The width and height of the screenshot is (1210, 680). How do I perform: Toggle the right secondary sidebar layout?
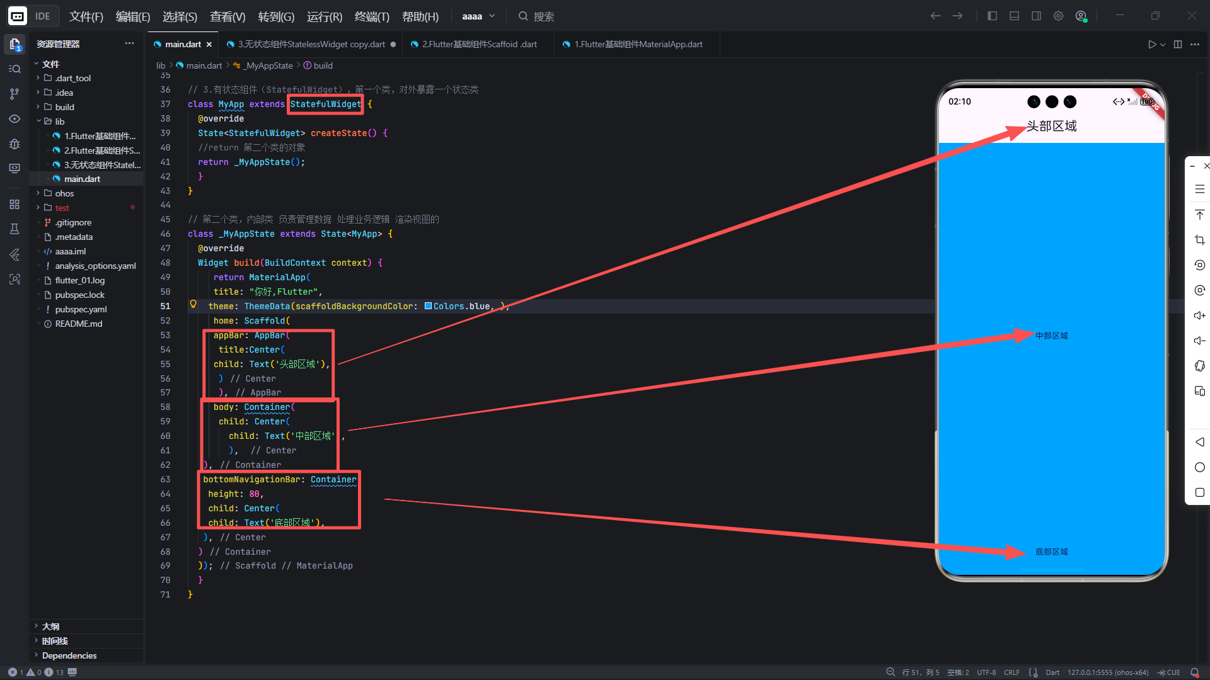[x=1036, y=16]
